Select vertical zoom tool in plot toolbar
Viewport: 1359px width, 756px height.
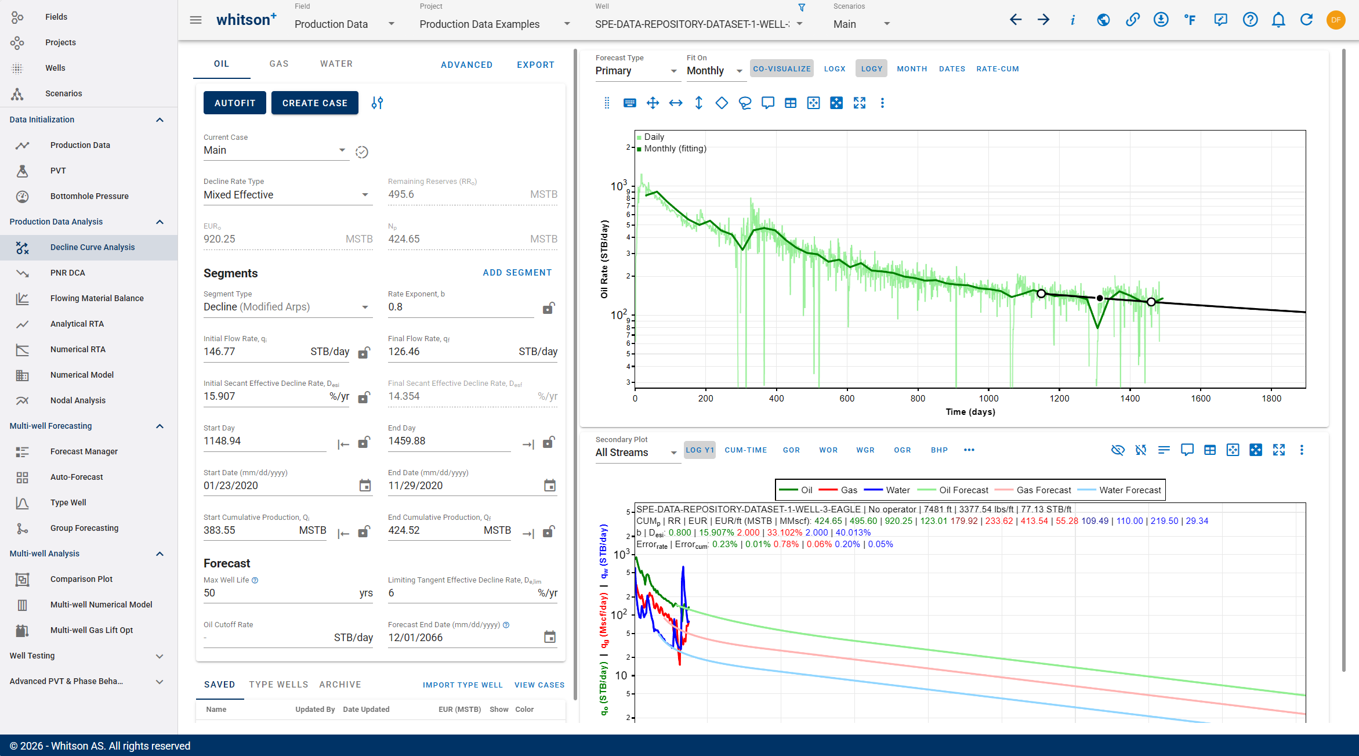click(x=699, y=103)
